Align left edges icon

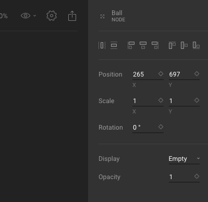click(x=131, y=45)
